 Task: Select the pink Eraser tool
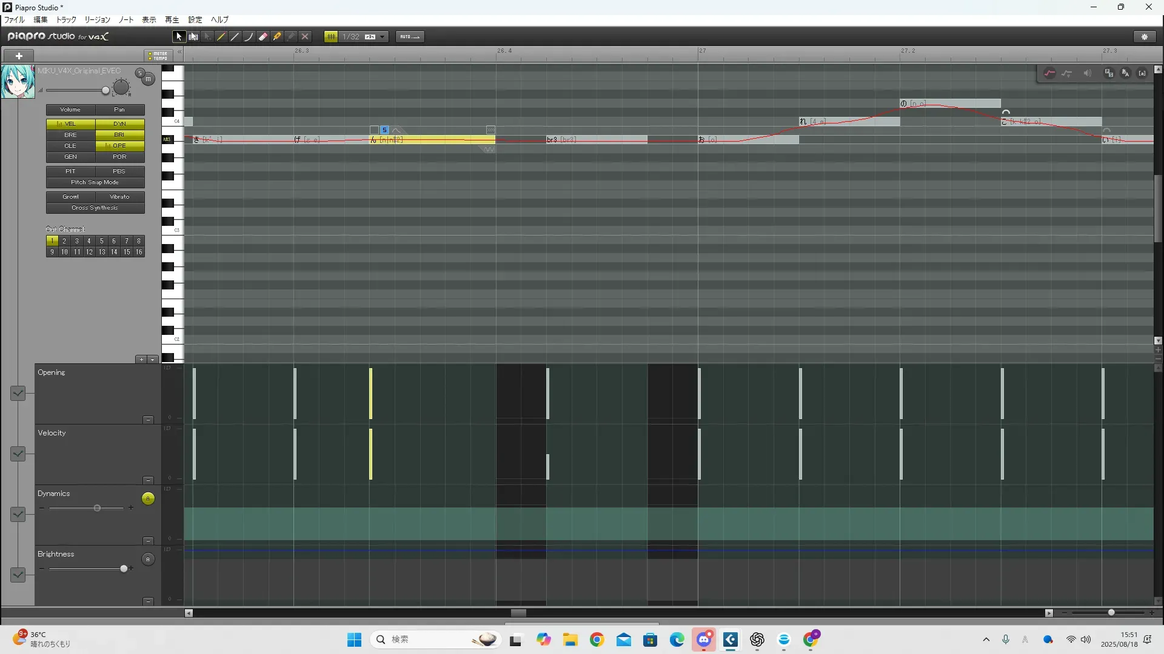pyautogui.click(x=263, y=37)
